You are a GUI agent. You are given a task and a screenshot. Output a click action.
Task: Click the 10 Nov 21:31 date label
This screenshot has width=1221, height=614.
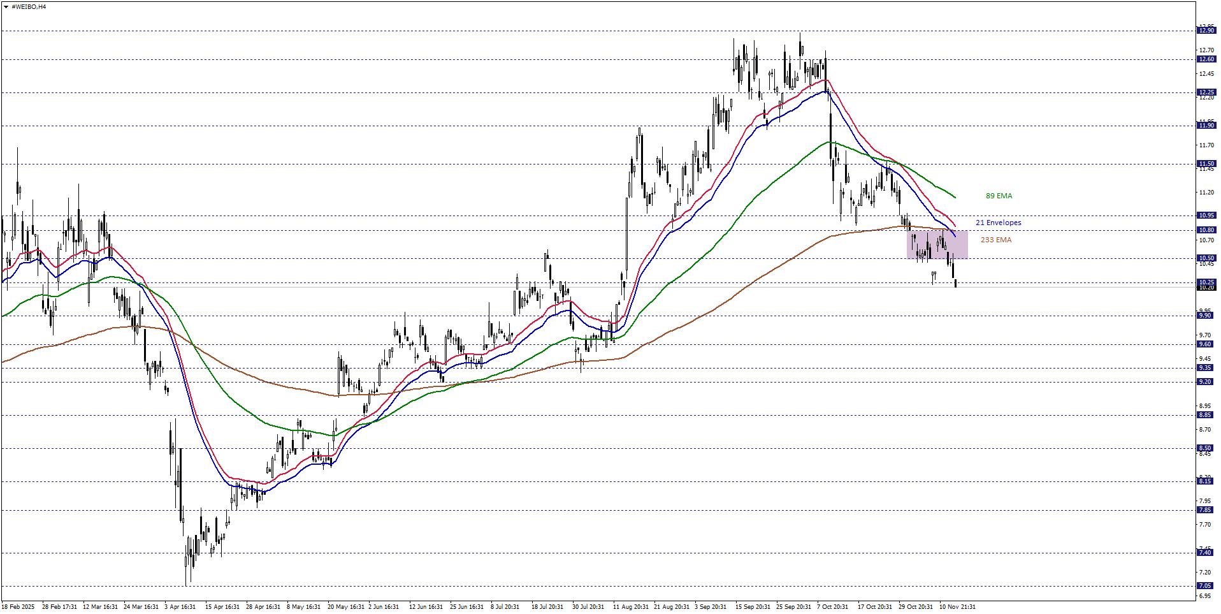pos(957,606)
